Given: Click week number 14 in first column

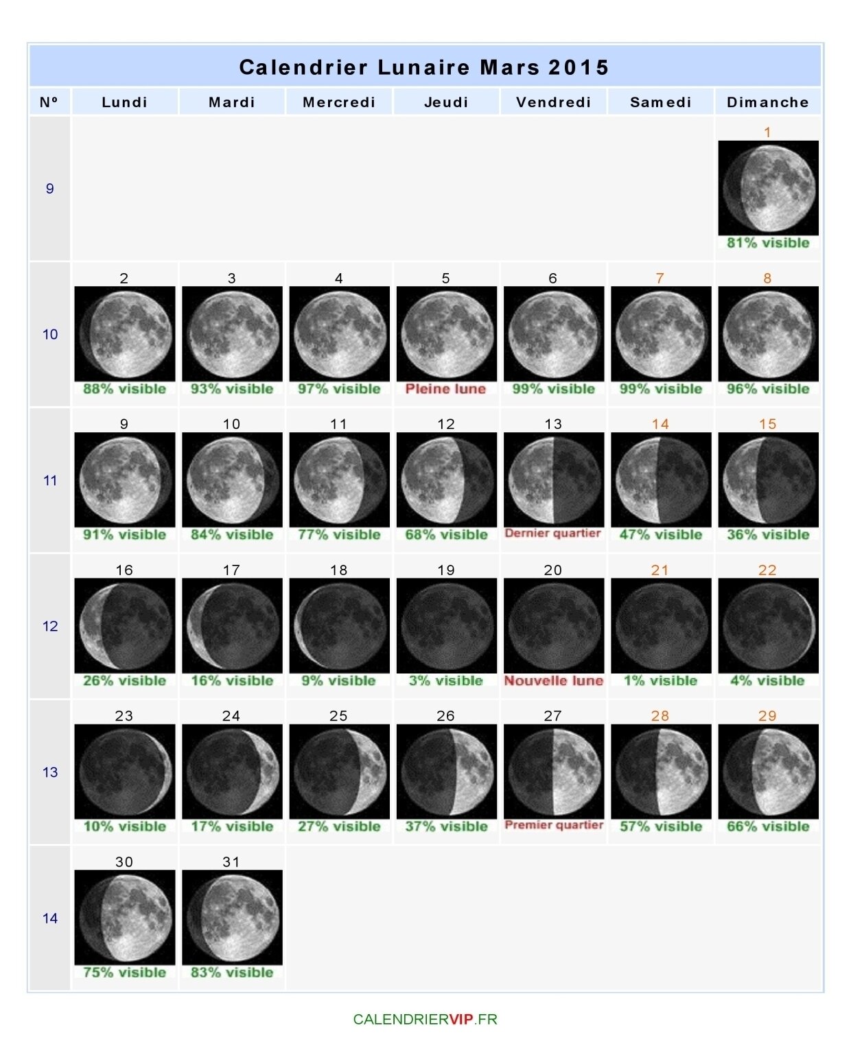Looking at the screenshot, I should pos(50,919).
